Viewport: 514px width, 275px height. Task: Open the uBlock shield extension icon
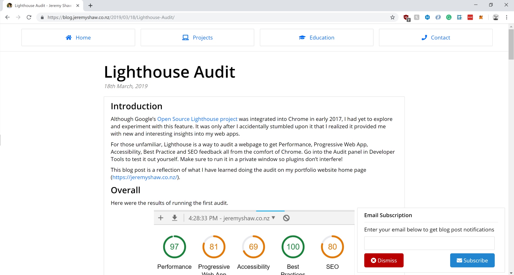tap(406, 18)
